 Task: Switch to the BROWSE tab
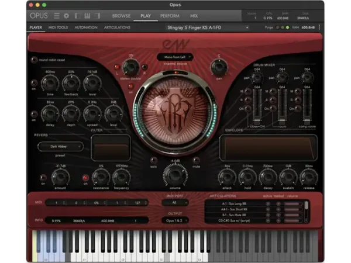tap(121, 16)
